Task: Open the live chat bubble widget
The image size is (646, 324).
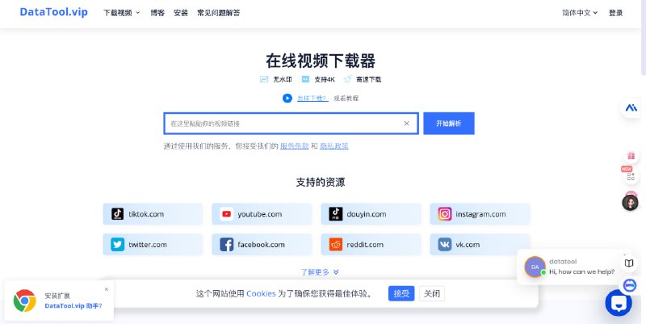Action: click(618, 303)
